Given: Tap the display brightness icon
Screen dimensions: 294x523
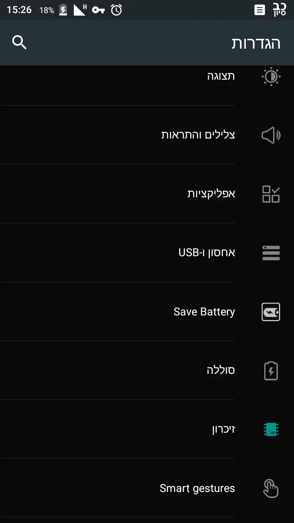Looking at the screenshot, I should click(271, 76).
